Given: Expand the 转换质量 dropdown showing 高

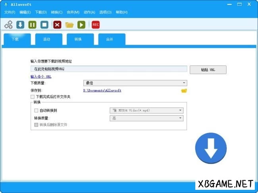Looking at the screenshot, I should click(x=146, y=118).
